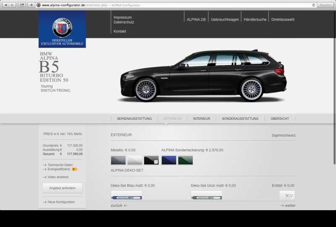Go back with the zurück link
The height and width of the screenshot is (227, 336).
pyautogui.click(x=119, y=206)
